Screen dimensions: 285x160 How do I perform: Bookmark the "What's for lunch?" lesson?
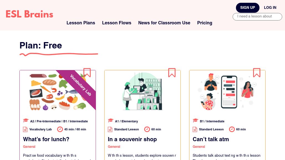[x=87, y=73]
